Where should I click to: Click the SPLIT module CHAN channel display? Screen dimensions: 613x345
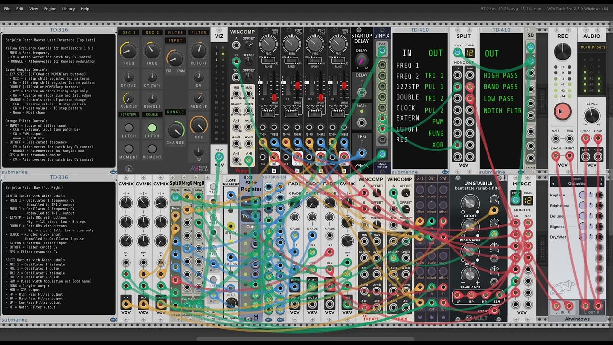coord(469,53)
